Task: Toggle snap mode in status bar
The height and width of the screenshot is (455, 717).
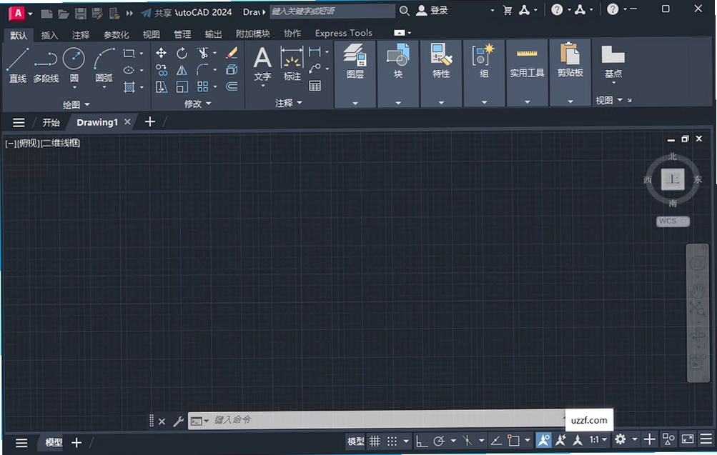Action: coord(392,441)
